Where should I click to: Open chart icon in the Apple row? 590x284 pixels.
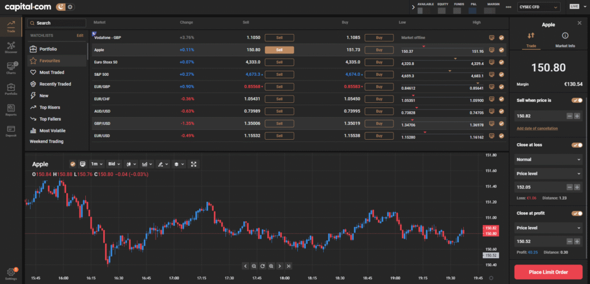491,50
